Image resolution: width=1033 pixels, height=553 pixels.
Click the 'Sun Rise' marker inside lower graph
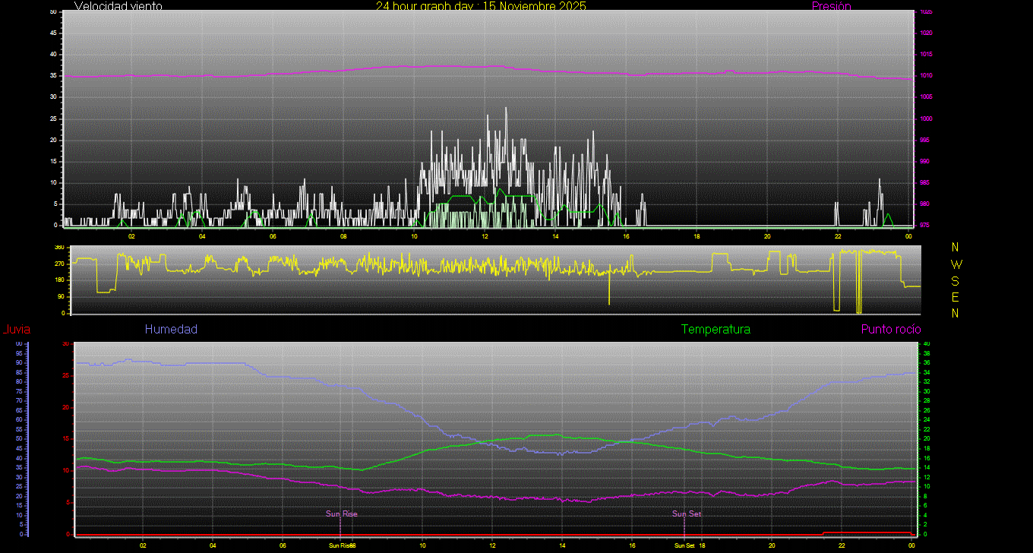[x=341, y=514]
